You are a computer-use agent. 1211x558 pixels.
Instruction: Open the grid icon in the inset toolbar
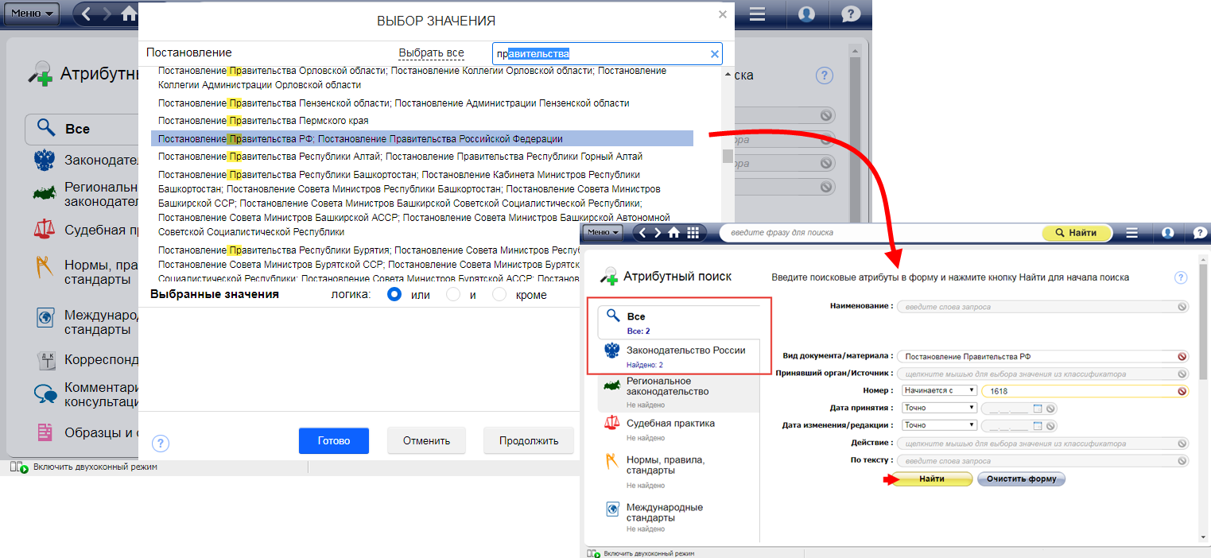click(693, 233)
